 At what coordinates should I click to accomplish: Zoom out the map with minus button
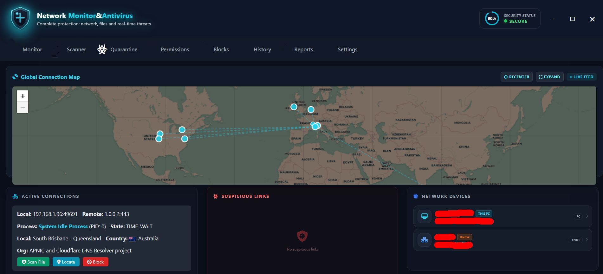pos(23,108)
